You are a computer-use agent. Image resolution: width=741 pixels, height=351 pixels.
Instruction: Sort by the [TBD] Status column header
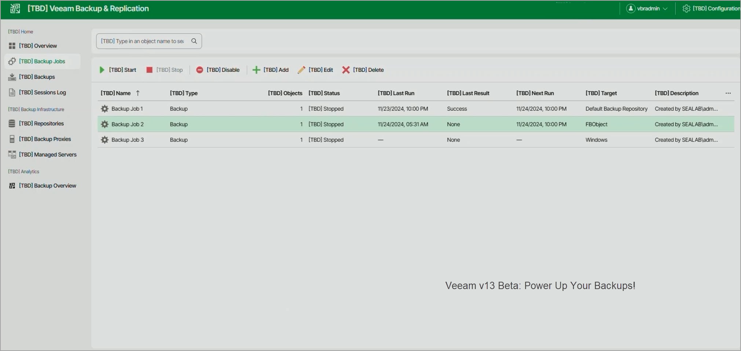pos(324,93)
